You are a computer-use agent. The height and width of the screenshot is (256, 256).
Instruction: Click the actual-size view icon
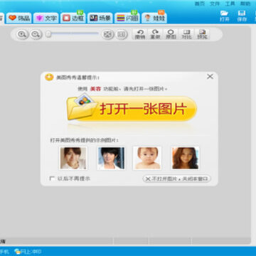click(122, 35)
